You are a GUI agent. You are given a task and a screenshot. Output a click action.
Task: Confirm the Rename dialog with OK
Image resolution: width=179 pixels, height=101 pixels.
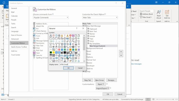tap(68, 68)
